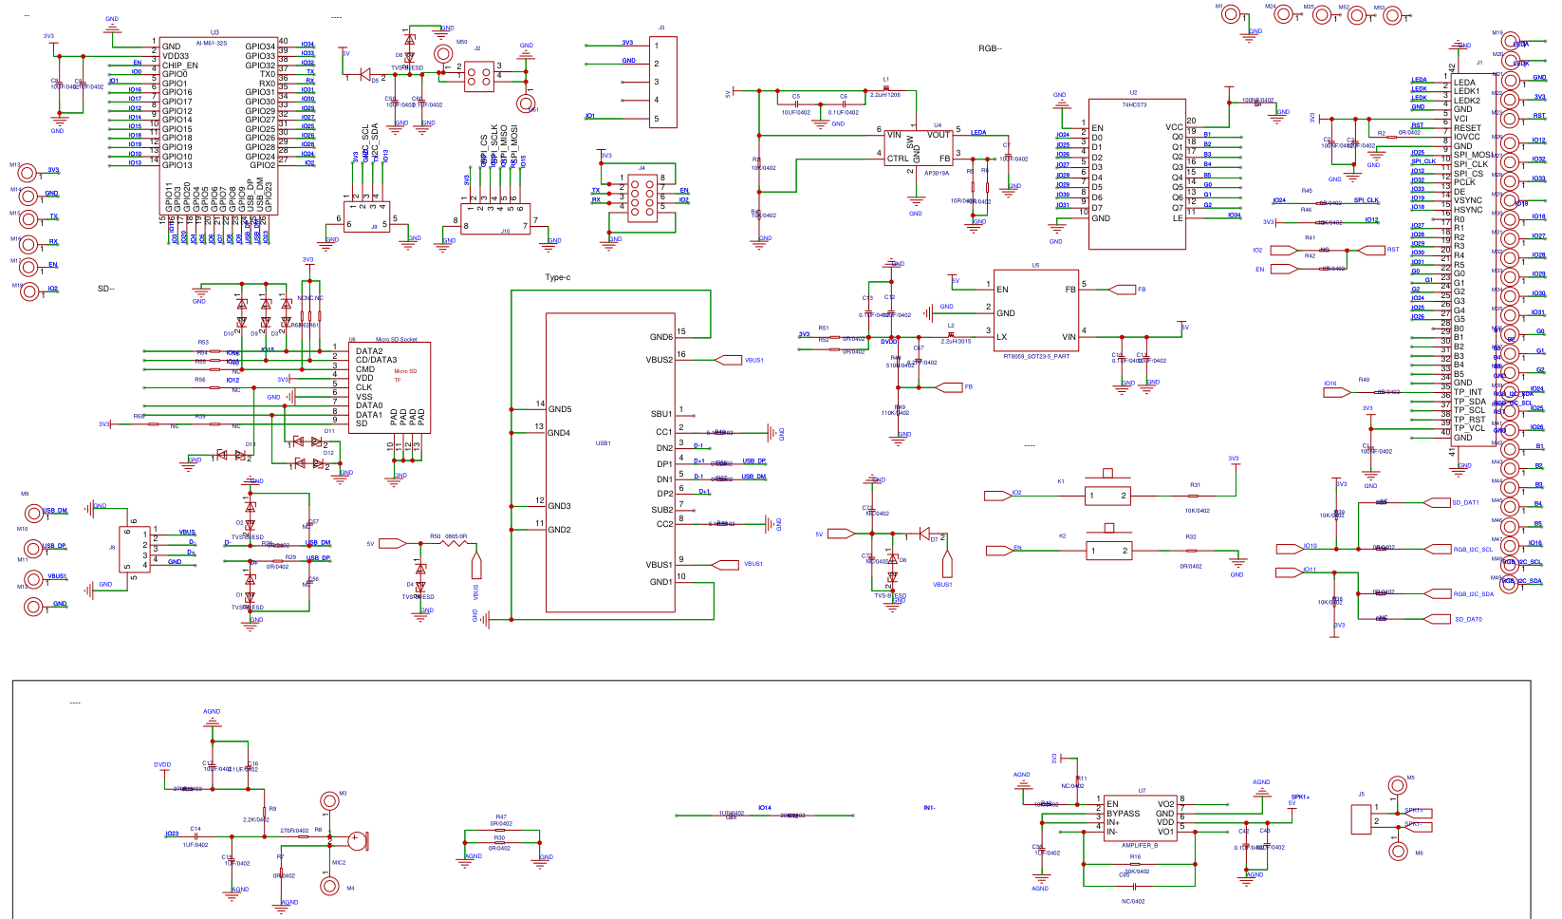The image size is (1562, 919).
Task: Click the "SPK1+" net label near amplifier
Action: pos(1300,797)
